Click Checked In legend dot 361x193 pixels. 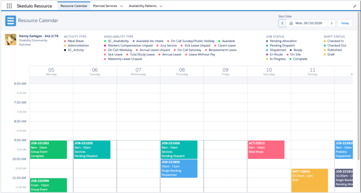[x=325, y=41]
